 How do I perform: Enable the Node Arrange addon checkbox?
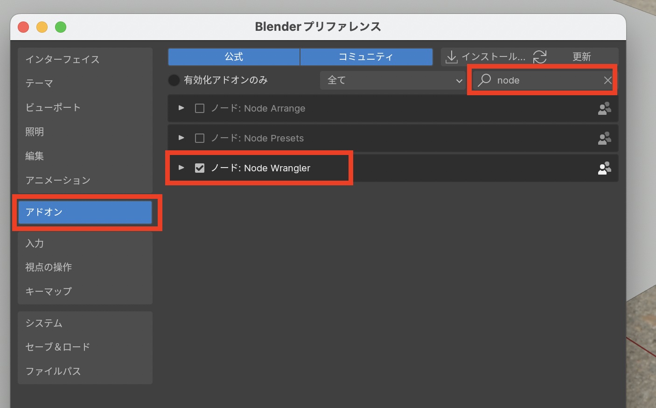tap(200, 108)
